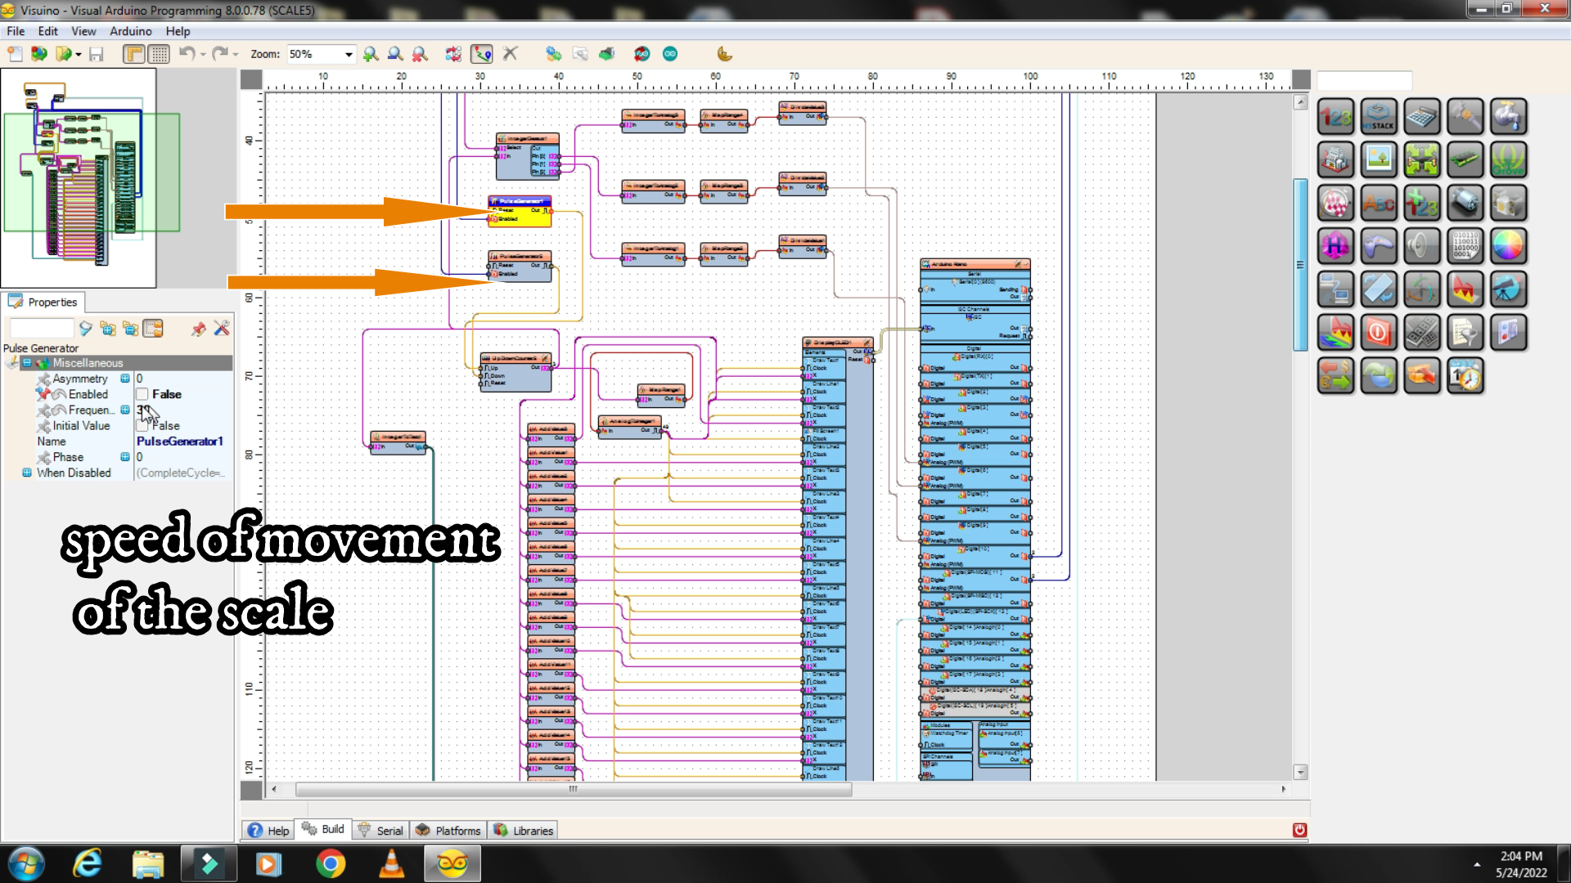
Task: Switch to the Build tab
Action: click(x=323, y=829)
